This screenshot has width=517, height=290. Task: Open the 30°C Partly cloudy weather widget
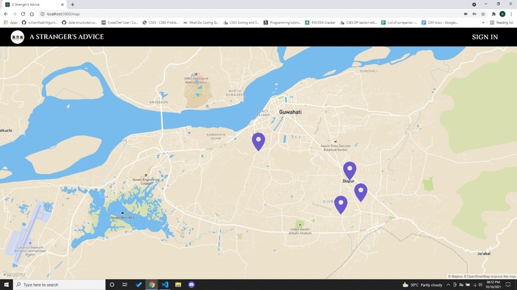click(422, 285)
